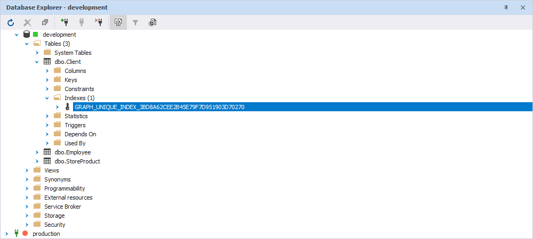Collapse the Indexes (1) node

coord(47,98)
